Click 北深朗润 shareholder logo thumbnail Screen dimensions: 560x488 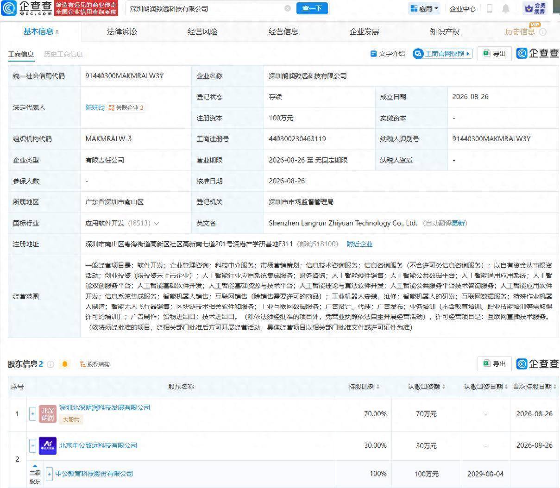48,414
